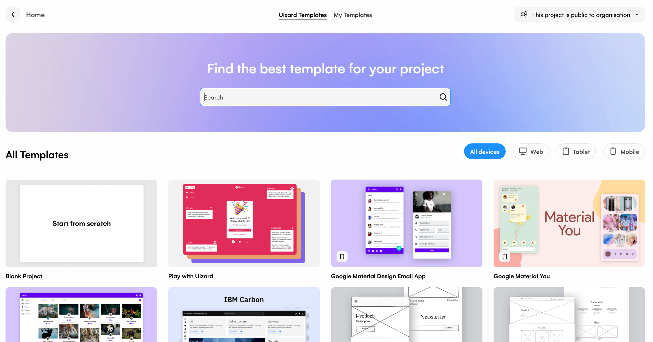Screen dimensions: 653x342
Task: Click the search input field
Action: (325, 97)
